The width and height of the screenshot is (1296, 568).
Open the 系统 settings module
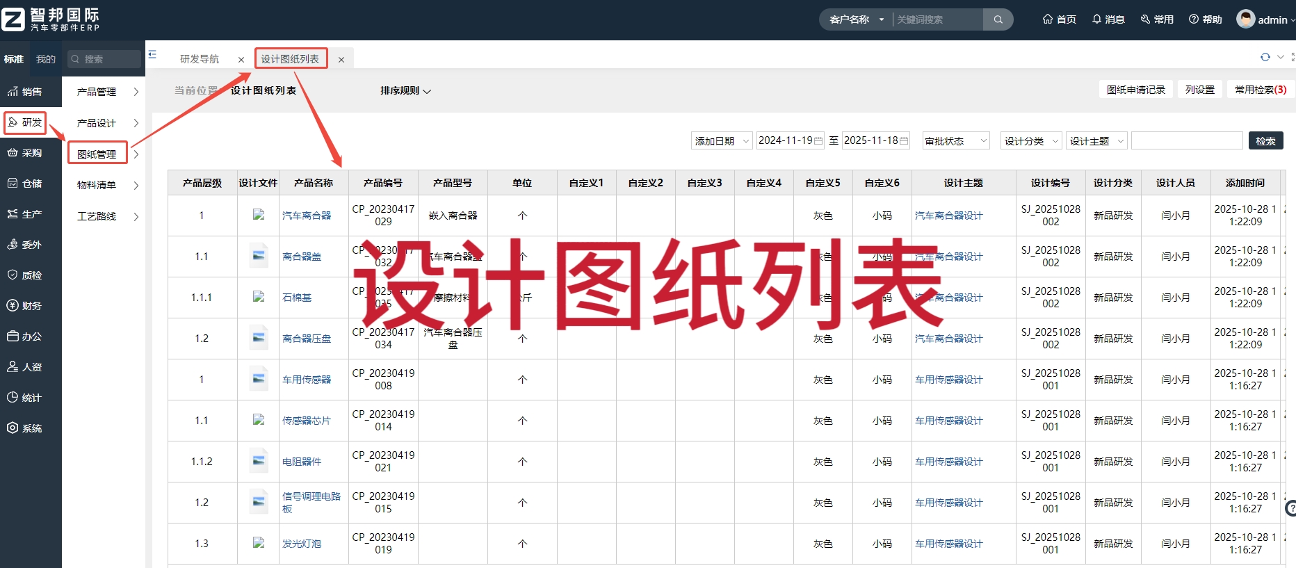(25, 428)
